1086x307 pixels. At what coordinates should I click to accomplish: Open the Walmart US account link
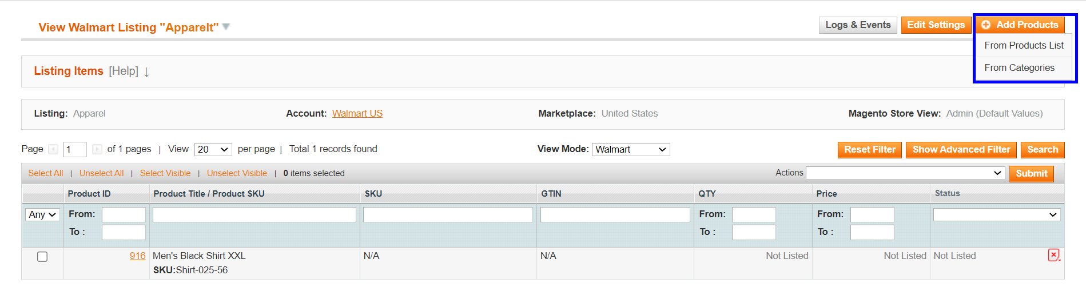coord(357,113)
